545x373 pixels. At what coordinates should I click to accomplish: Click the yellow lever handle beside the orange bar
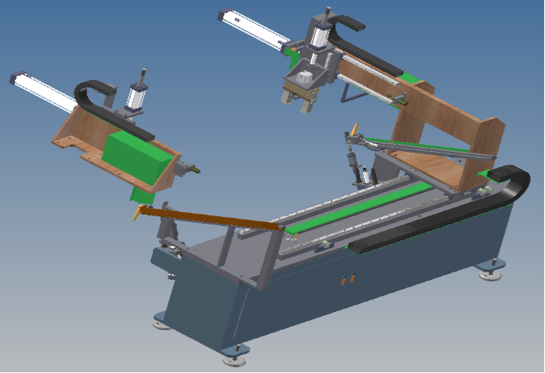point(136,213)
